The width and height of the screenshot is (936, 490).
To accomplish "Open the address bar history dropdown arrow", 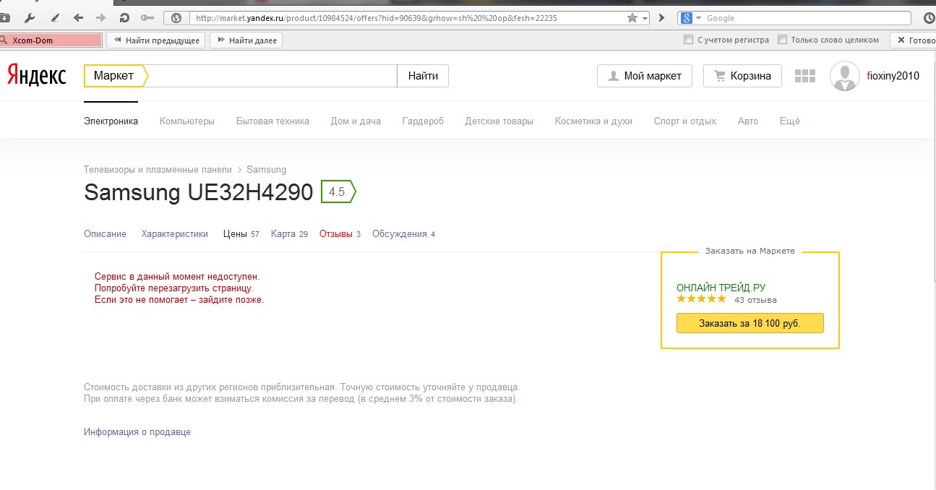I will (645, 18).
